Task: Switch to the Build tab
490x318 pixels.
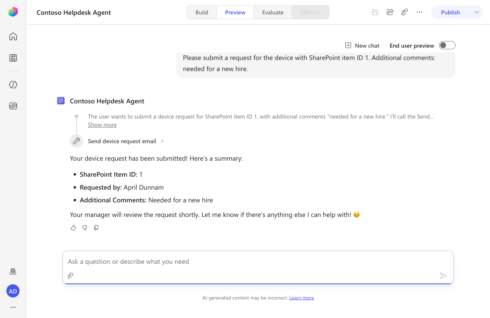Action: pos(201,12)
